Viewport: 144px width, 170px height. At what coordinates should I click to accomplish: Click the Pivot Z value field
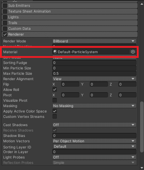pyautogui.click(x=127, y=95)
